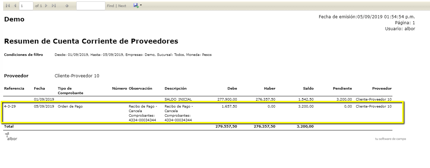Jump to the last report page
430x168 pixels.
click(x=54, y=6)
